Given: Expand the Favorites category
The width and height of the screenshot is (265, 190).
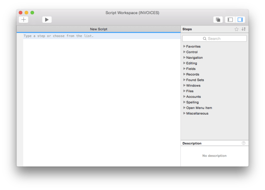Looking at the screenshot, I should (x=184, y=46).
